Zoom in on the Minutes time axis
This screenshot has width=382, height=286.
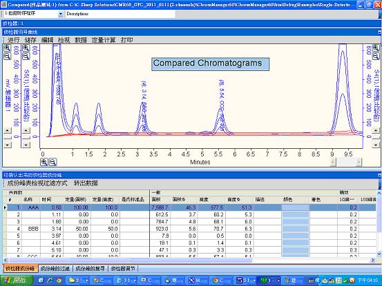(44, 162)
